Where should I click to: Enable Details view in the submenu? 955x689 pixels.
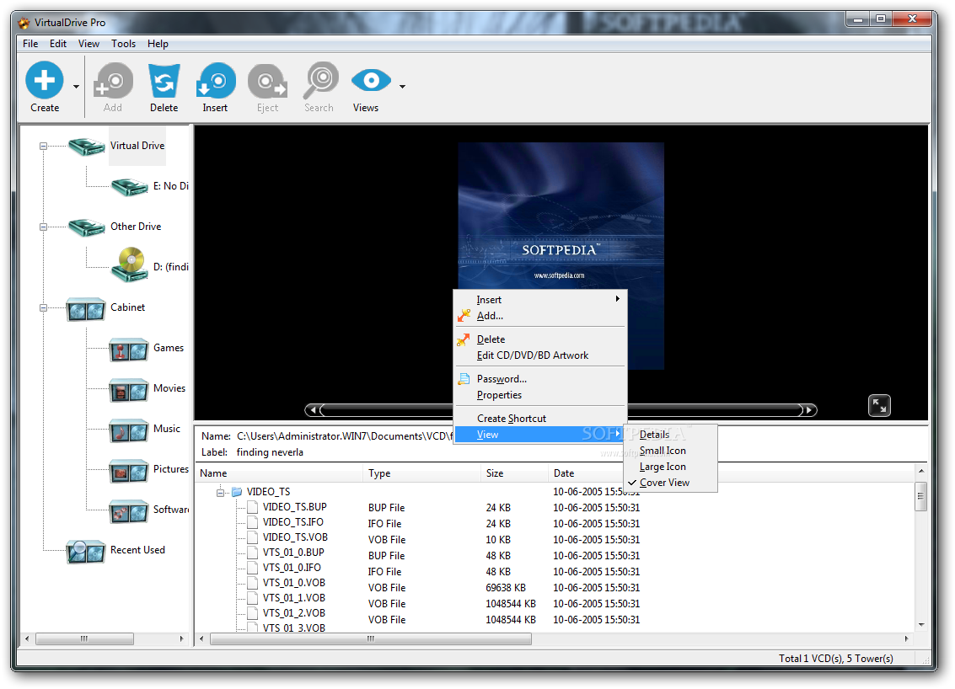(656, 434)
